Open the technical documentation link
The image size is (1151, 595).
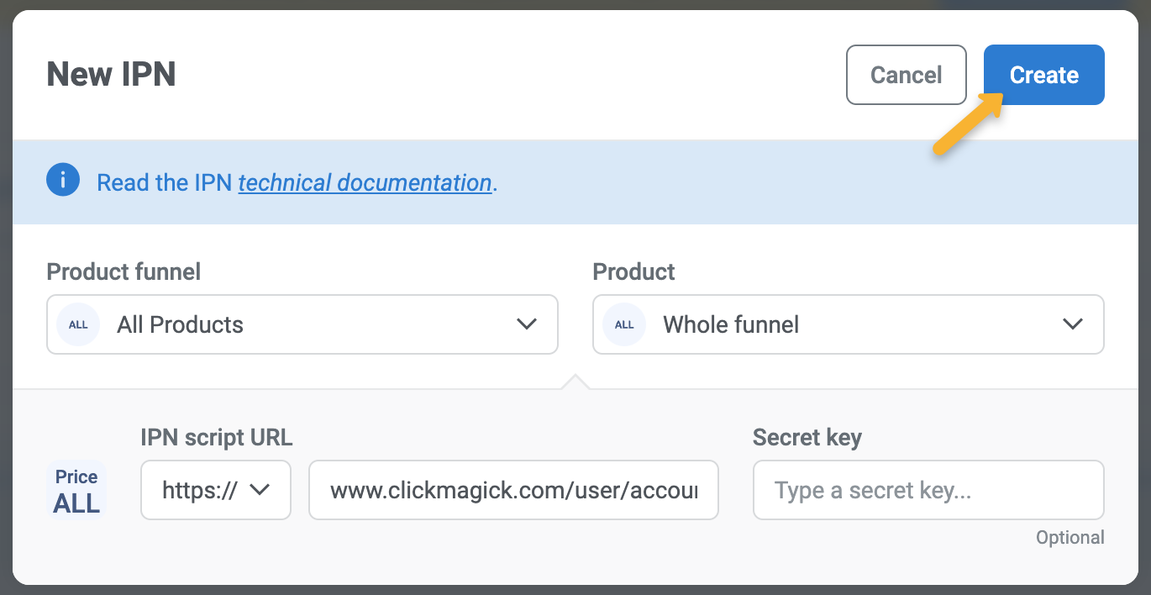[365, 182]
